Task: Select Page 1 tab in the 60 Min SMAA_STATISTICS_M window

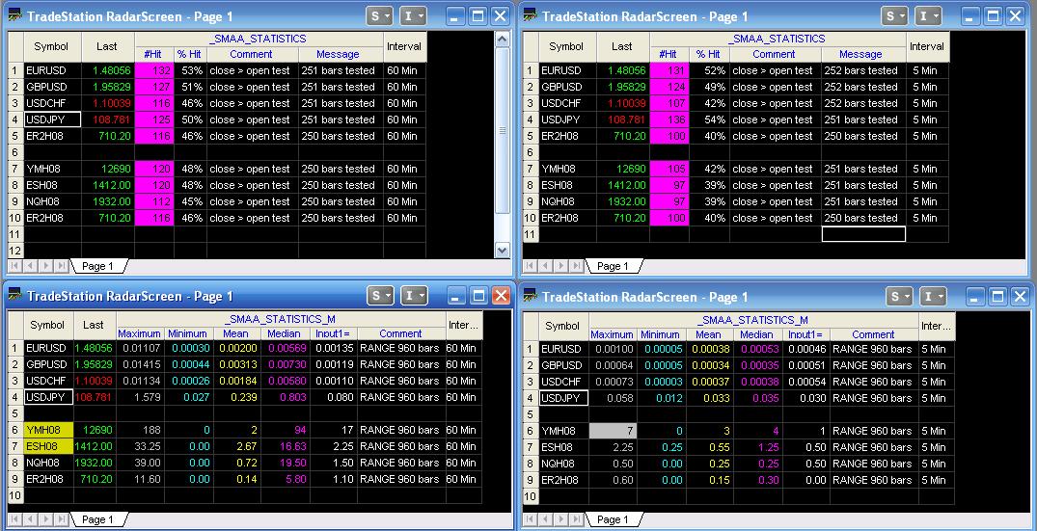Action: pyautogui.click(x=97, y=519)
